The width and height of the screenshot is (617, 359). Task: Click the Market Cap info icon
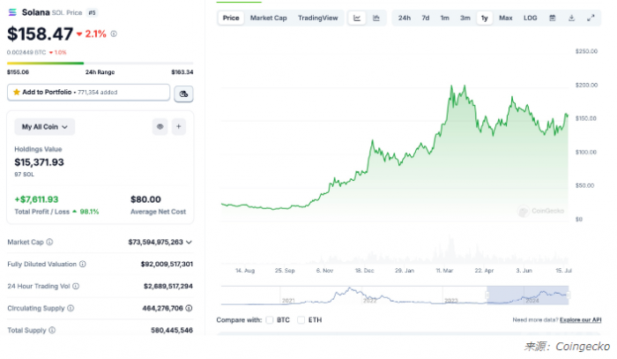[49, 242]
